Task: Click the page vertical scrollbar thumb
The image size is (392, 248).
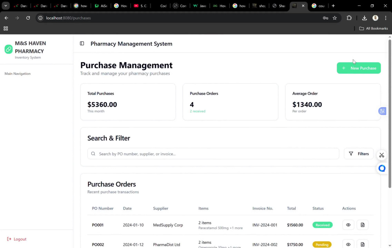Action: (x=390, y=113)
